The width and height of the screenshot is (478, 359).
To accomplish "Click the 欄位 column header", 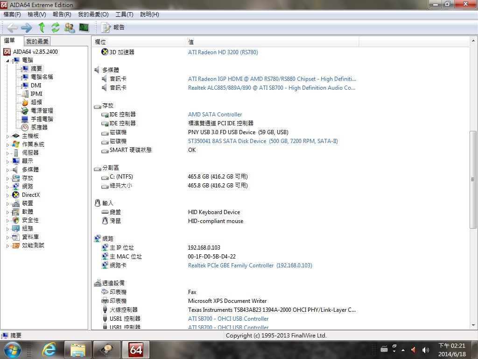I will point(138,42).
